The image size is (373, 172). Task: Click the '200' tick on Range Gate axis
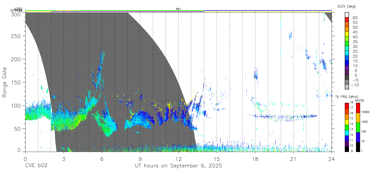16,59
